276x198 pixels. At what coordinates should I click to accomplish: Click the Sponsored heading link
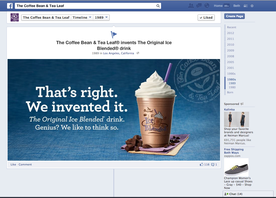click(x=231, y=104)
